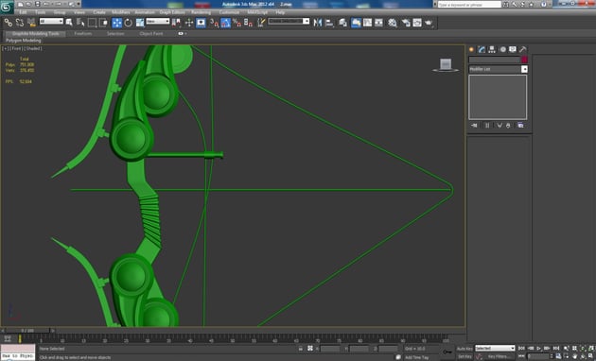Image resolution: width=596 pixels, height=361 pixels.
Task: Click the object name field
Action: (x=494, y=60)
